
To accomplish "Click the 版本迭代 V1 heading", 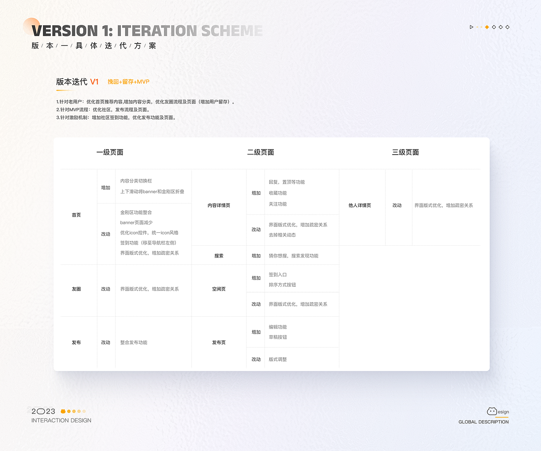I will pos(77,82).
